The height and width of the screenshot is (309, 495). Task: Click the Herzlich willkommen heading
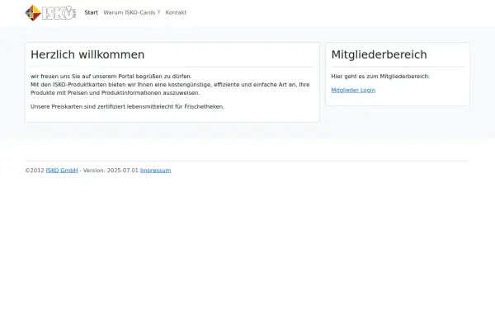[87, 54]
